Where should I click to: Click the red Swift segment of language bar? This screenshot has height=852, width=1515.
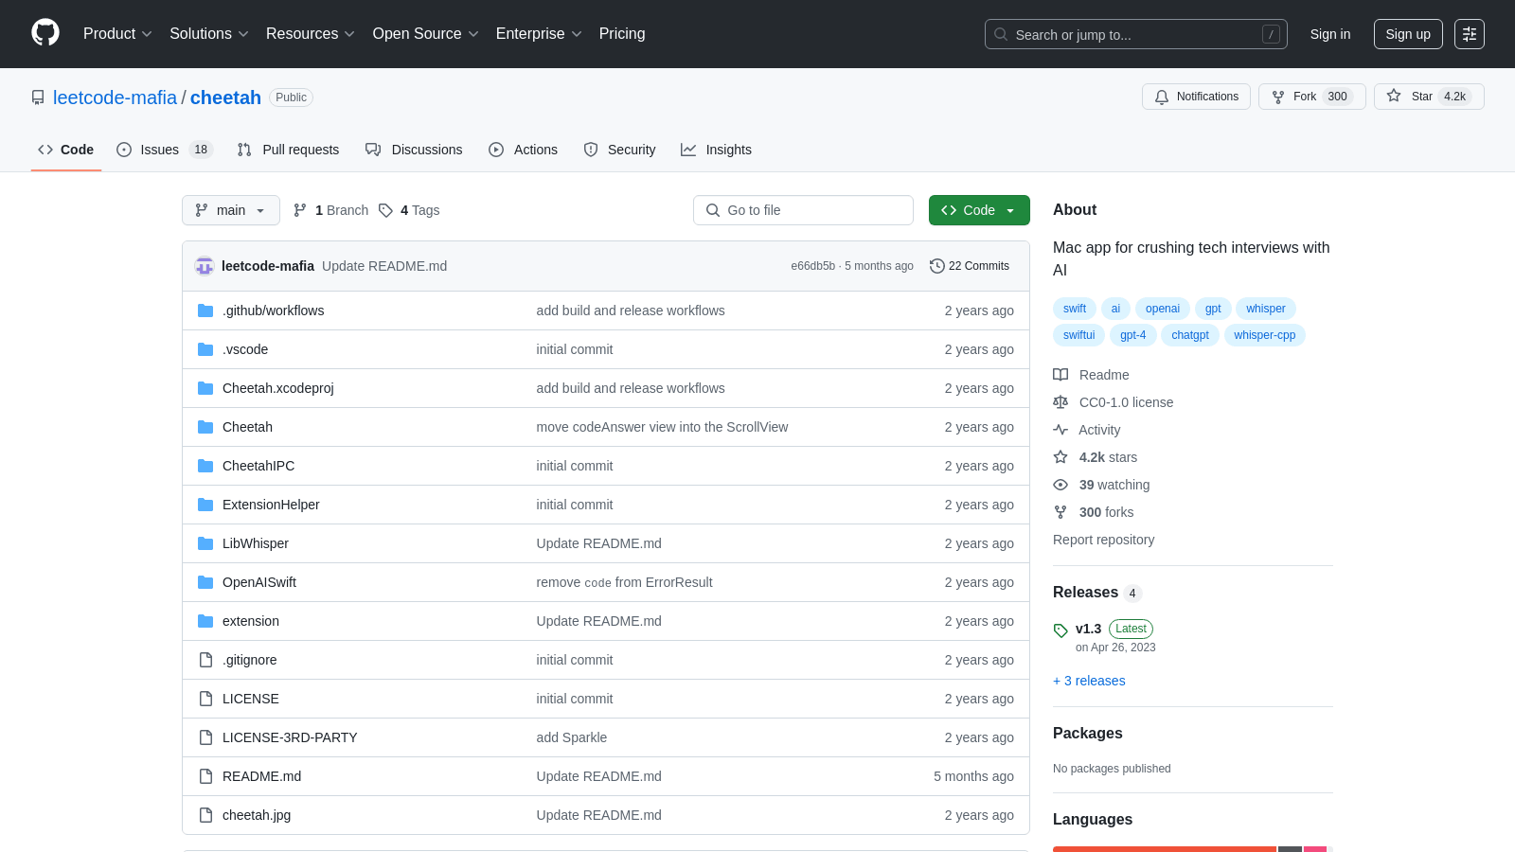[x=1165, y=849]
